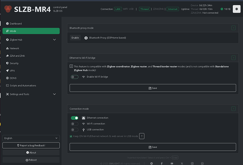This screenshot has width=243, height=165.
Task: Open the English language dropdown
Action: point(31,138)
